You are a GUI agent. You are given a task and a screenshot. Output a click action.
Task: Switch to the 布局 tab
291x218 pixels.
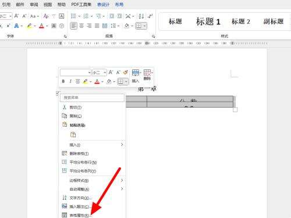[x=119, y=4]
